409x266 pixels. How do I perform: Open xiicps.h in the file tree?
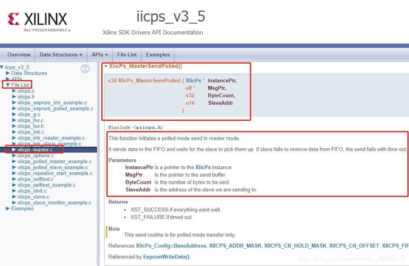tap(26, 97)
